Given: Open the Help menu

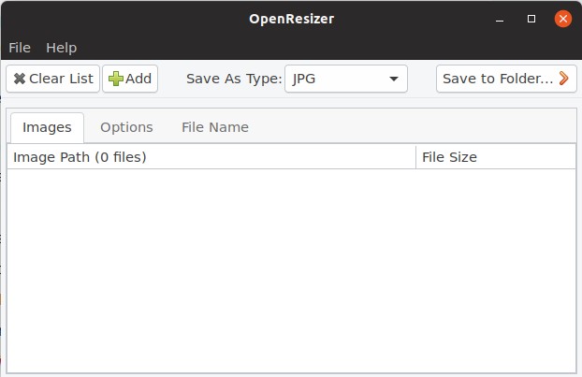Looking at the screenshot, I should coord(61,48).
